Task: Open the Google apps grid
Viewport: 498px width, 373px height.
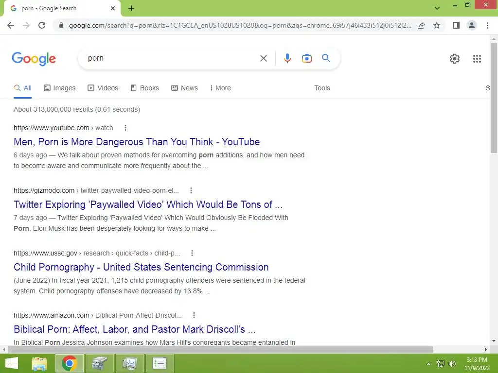Action: click(x=477, y=59)
